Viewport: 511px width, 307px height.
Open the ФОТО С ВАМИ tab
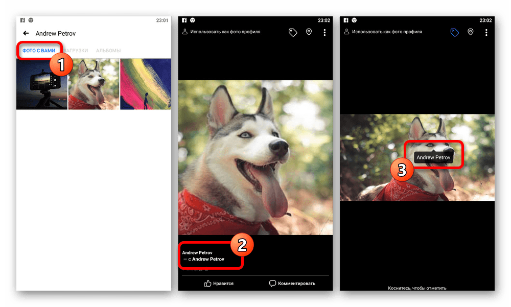tap(39, 51)
